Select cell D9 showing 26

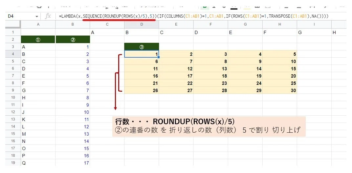tap(142, 90)
